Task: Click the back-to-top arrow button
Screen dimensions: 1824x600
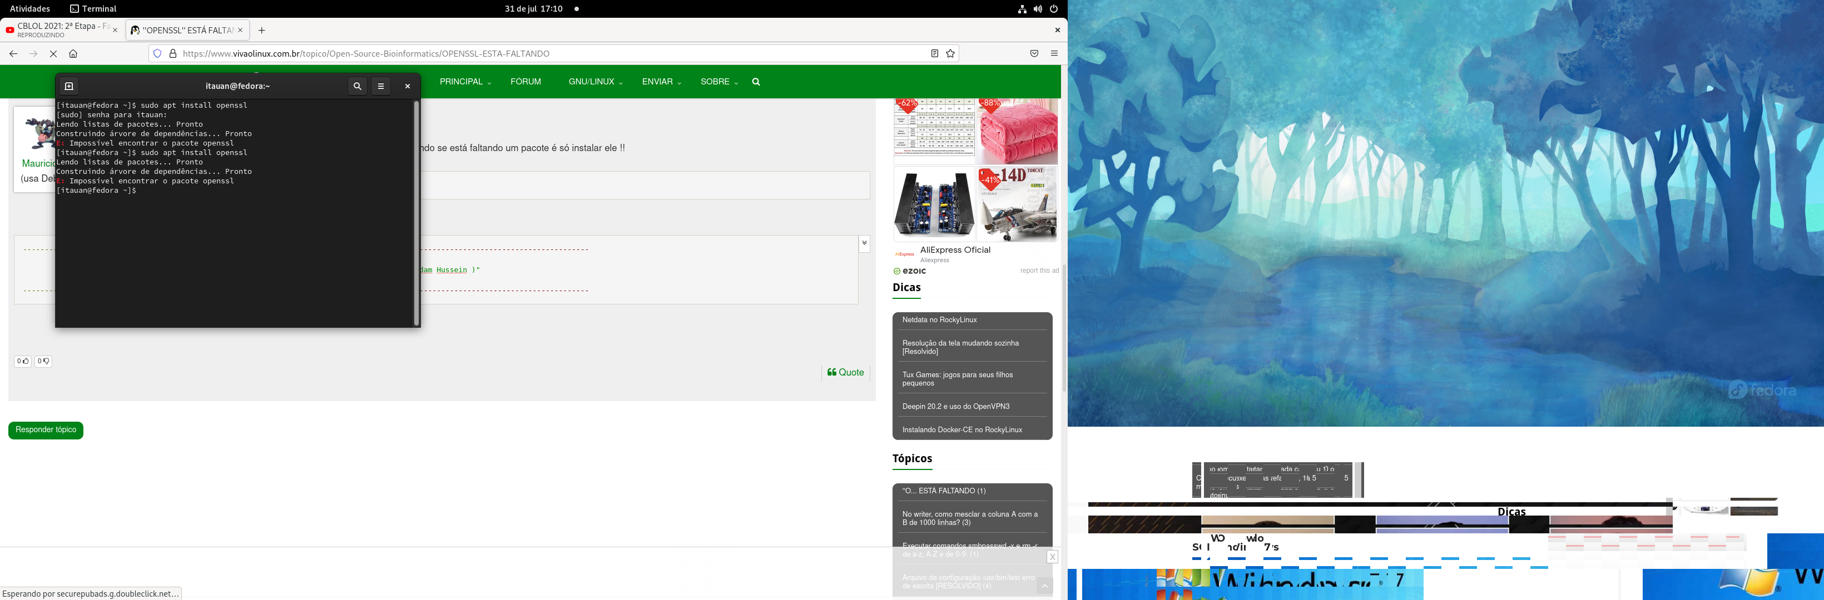Action: (1044, 586)
